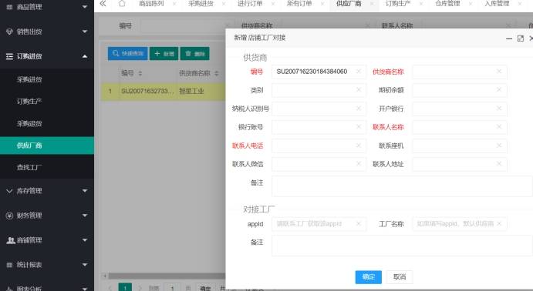Screen dimensions: 533x291
Task: Minimize the 新增 店铺工厂对接 dialog
Action: (x=509, y=38)
